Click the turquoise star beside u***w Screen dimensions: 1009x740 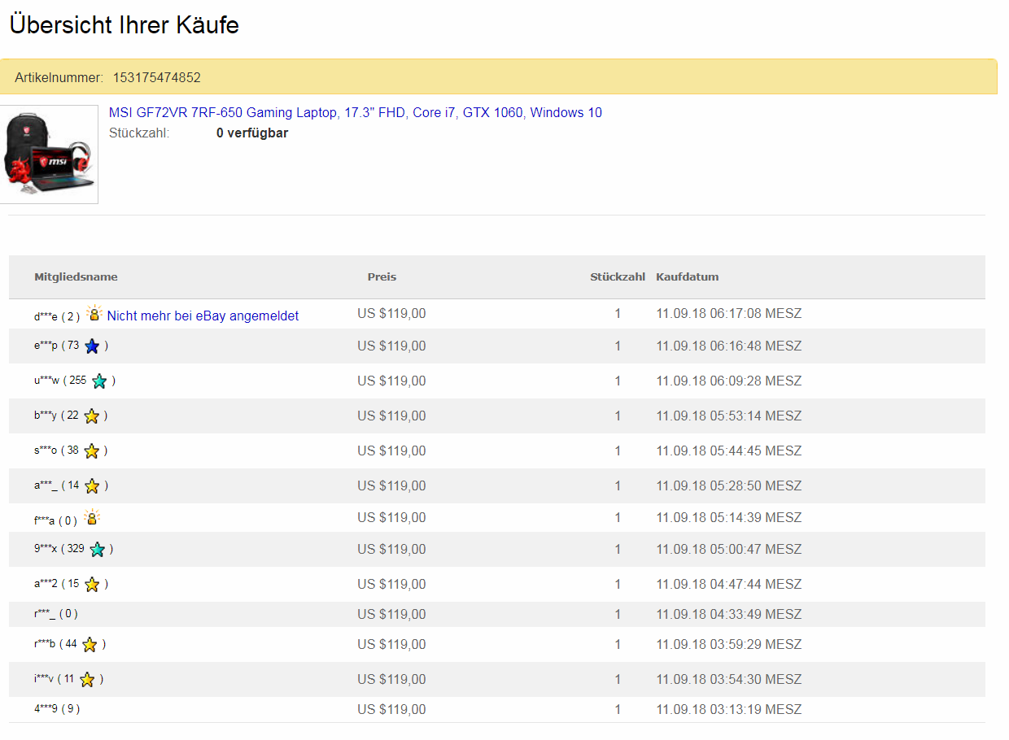click(x=99, y=381)
